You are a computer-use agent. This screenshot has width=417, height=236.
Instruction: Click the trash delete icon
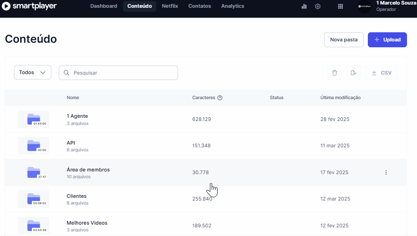335,73
